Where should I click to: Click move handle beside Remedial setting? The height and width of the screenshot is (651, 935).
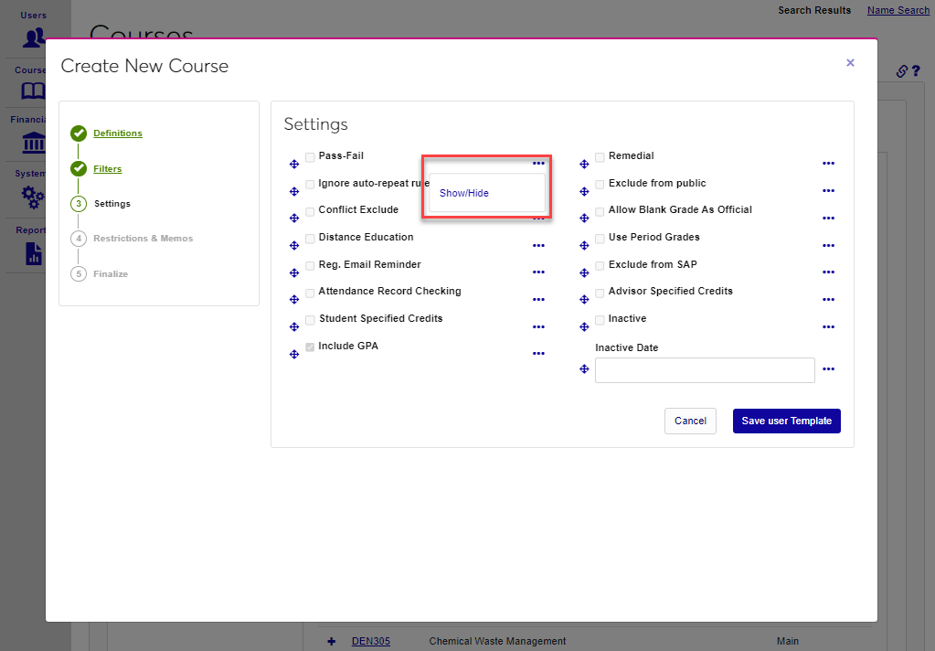[584, 165]
